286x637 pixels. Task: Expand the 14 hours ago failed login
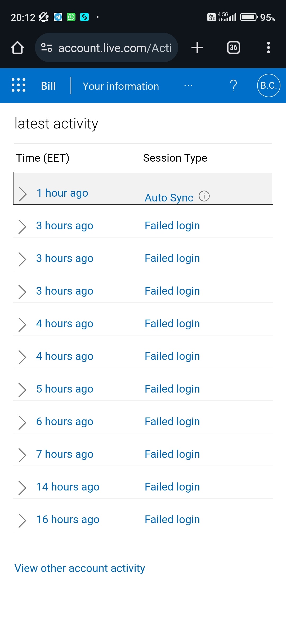pyautogui.click(x=22, y=488)
